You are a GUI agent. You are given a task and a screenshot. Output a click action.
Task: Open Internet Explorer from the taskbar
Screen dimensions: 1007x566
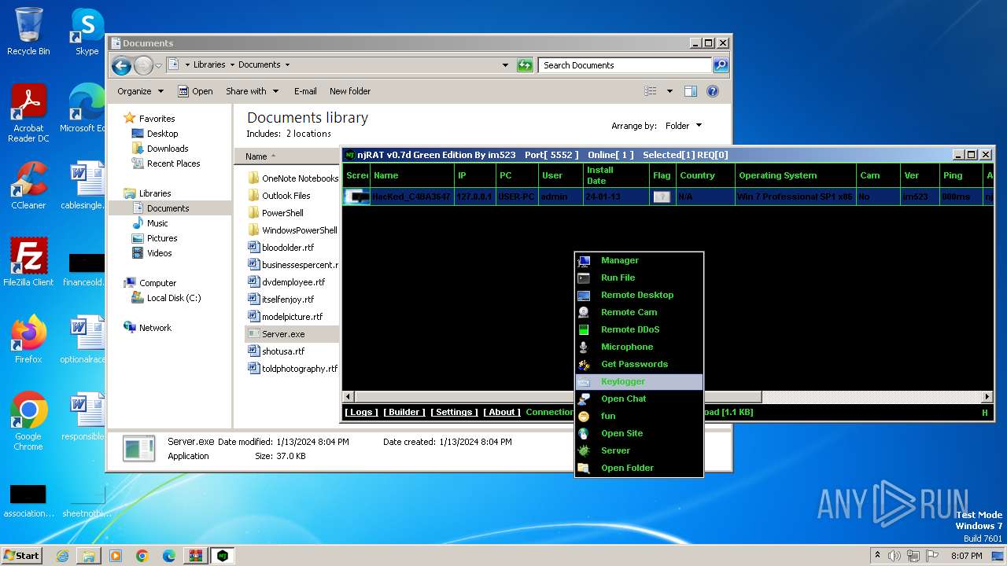pos(62,556)
